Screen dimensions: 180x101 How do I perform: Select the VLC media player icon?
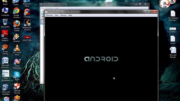[x=17, y=50]
